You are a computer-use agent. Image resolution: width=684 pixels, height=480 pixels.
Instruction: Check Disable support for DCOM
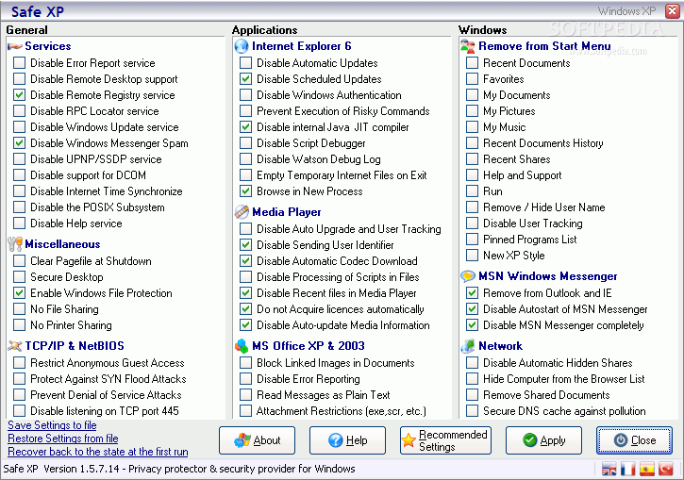click(19, 175)
